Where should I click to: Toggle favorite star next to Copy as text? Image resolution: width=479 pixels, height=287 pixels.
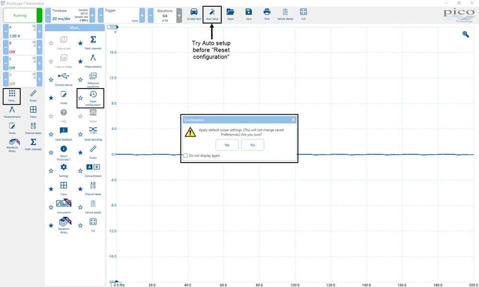point(51,44)
